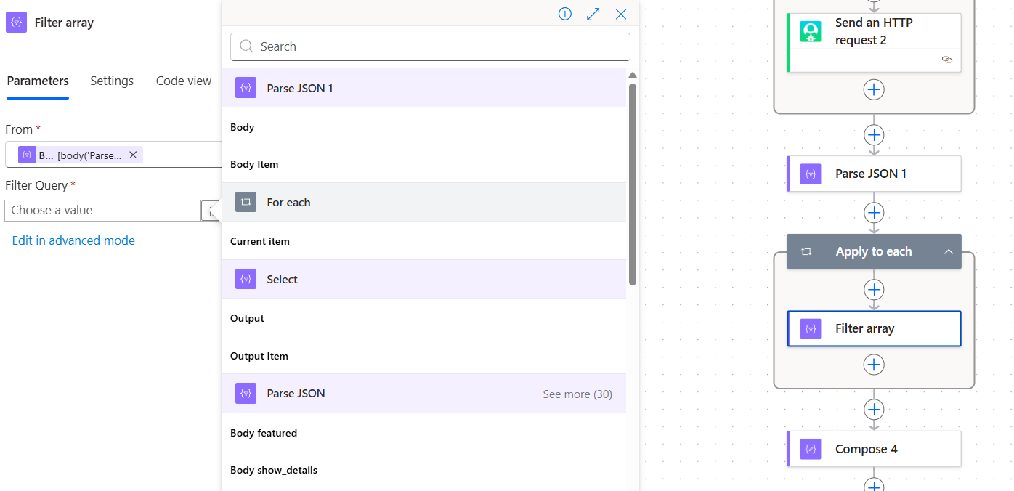Collapse the Apply to each loop
This screenshot has width=1014, height=491.
(x=949, y=251)
